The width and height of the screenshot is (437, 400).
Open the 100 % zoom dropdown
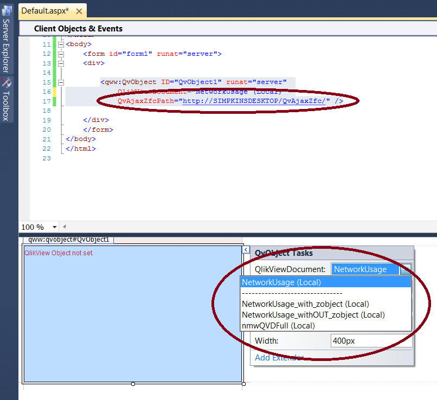tap(55, 227)
